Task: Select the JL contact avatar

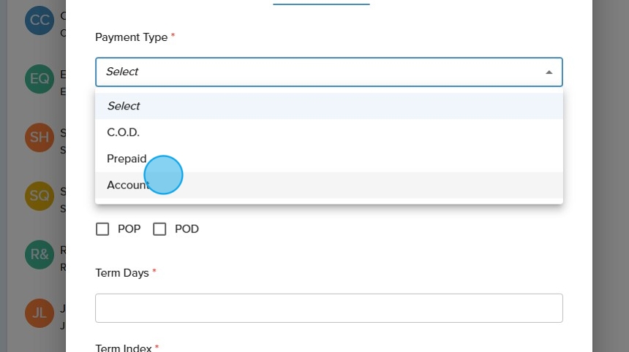Action: [x=39, y=313]
